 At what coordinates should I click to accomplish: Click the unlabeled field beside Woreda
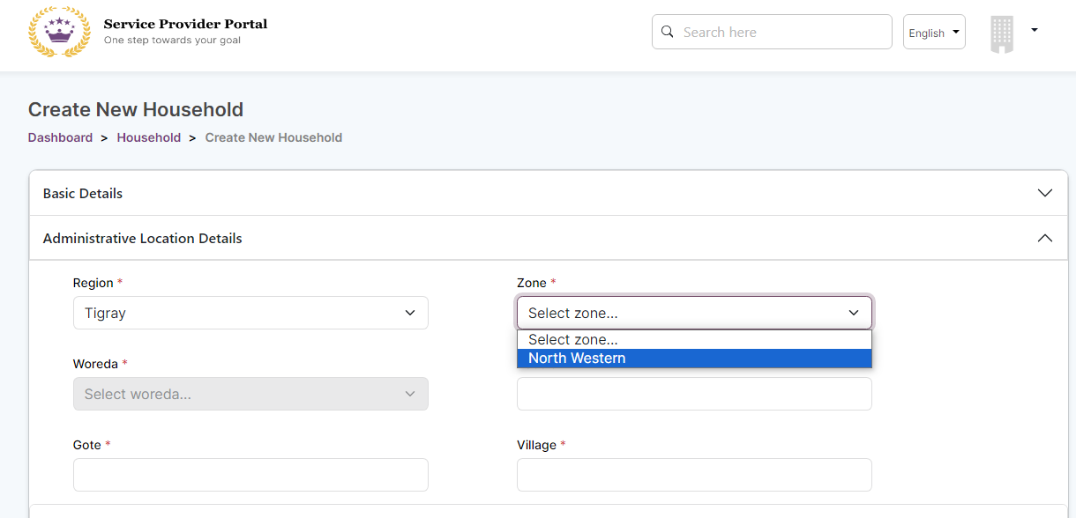(694, 394)
